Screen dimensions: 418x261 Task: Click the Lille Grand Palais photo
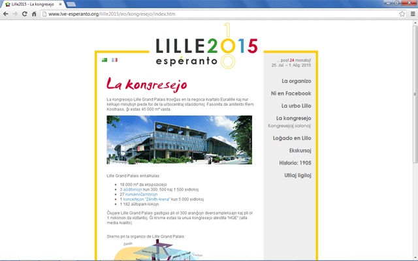(x=180, y=140)
